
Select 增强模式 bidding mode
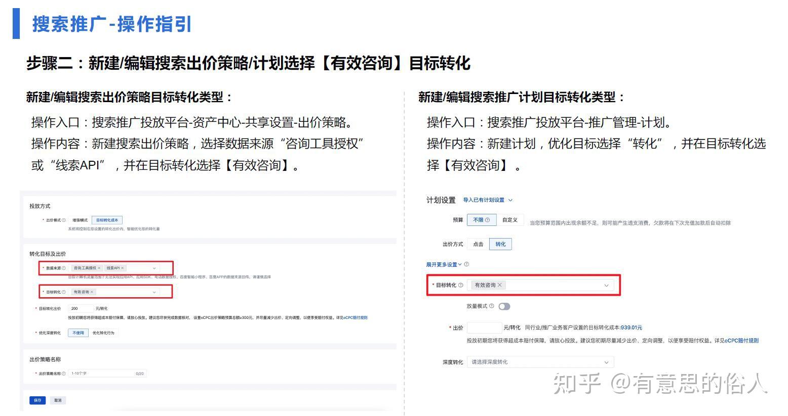[80, 220]
